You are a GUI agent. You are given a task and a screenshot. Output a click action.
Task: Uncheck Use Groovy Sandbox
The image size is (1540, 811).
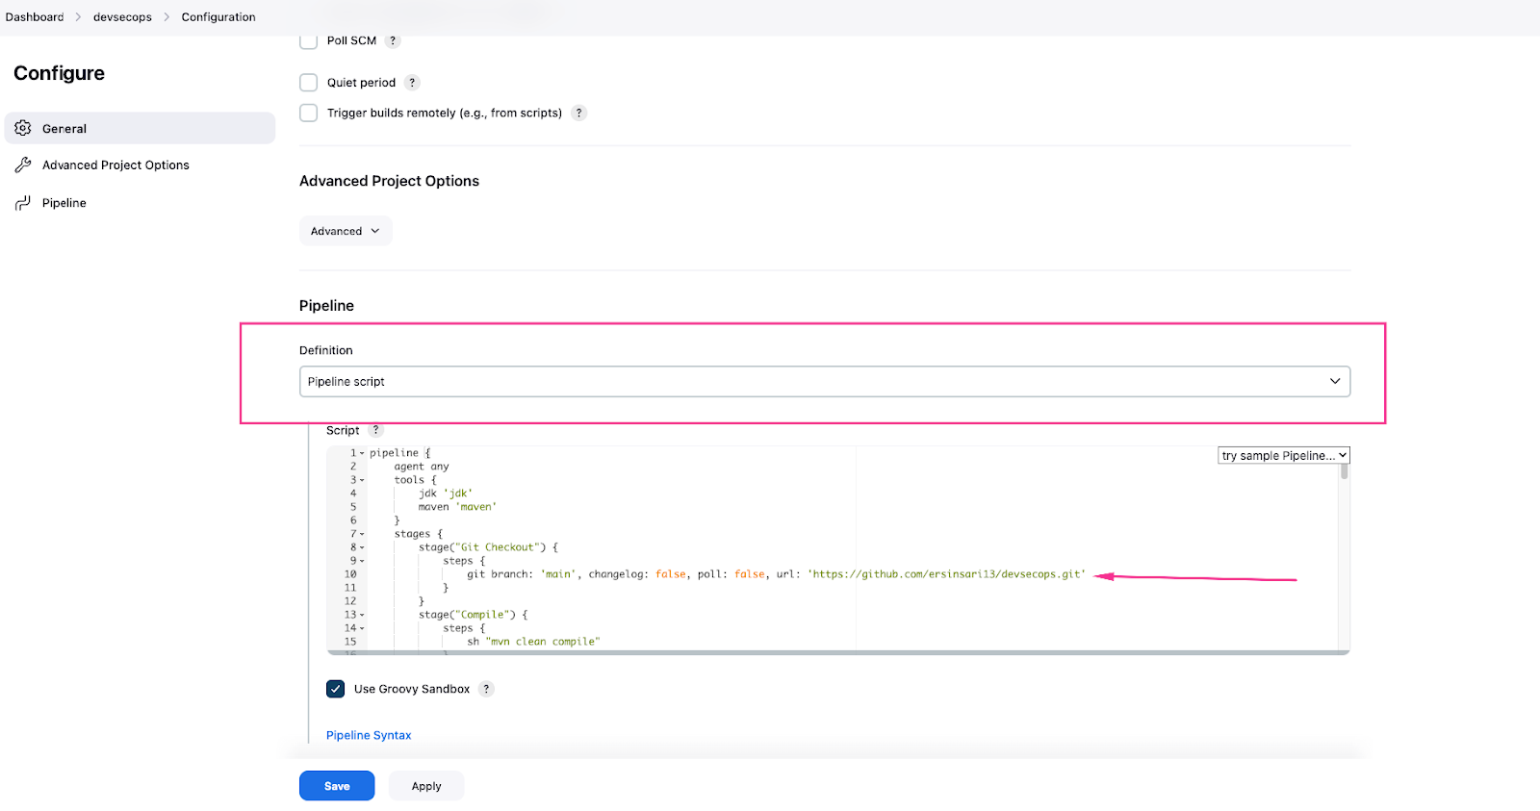(x=336, y=689)
